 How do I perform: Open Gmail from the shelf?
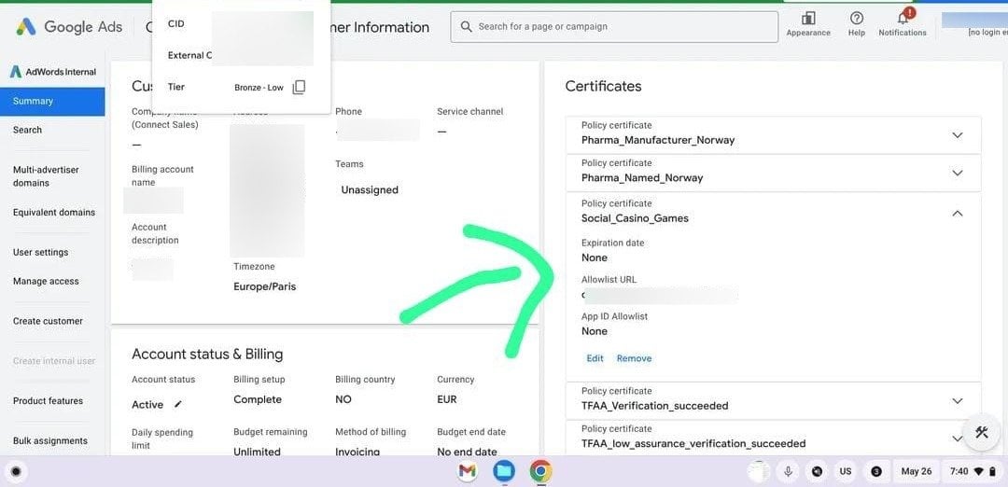coord(468,471)
